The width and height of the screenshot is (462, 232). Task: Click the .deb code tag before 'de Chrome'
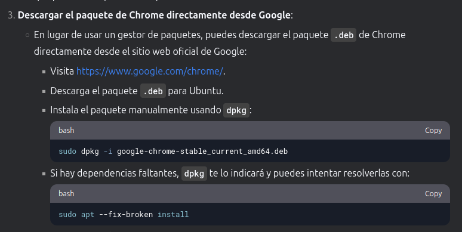pos(344,35)
